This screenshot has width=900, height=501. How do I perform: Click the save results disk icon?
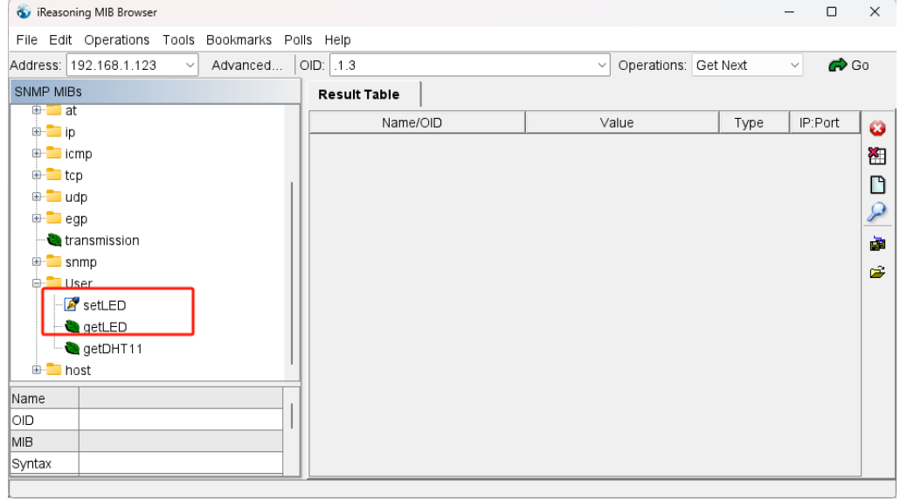(x=876, y=244)
